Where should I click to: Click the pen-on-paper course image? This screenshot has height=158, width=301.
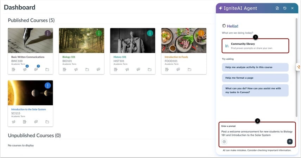30,41
